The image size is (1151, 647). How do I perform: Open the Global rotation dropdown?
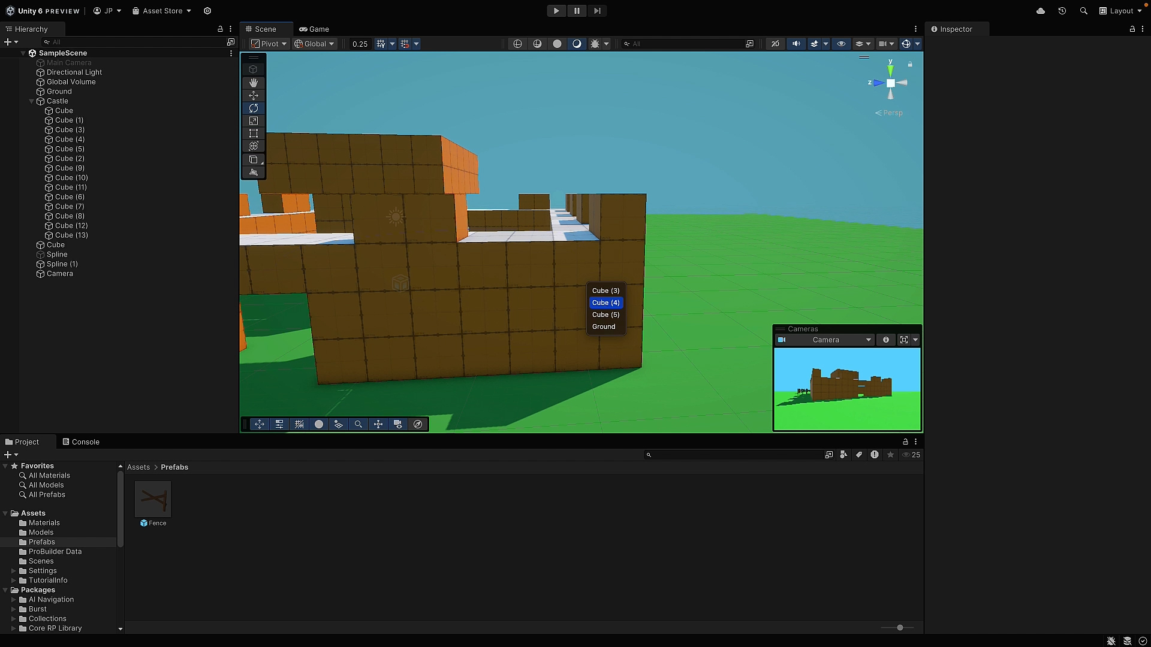[x=314, y=44]
